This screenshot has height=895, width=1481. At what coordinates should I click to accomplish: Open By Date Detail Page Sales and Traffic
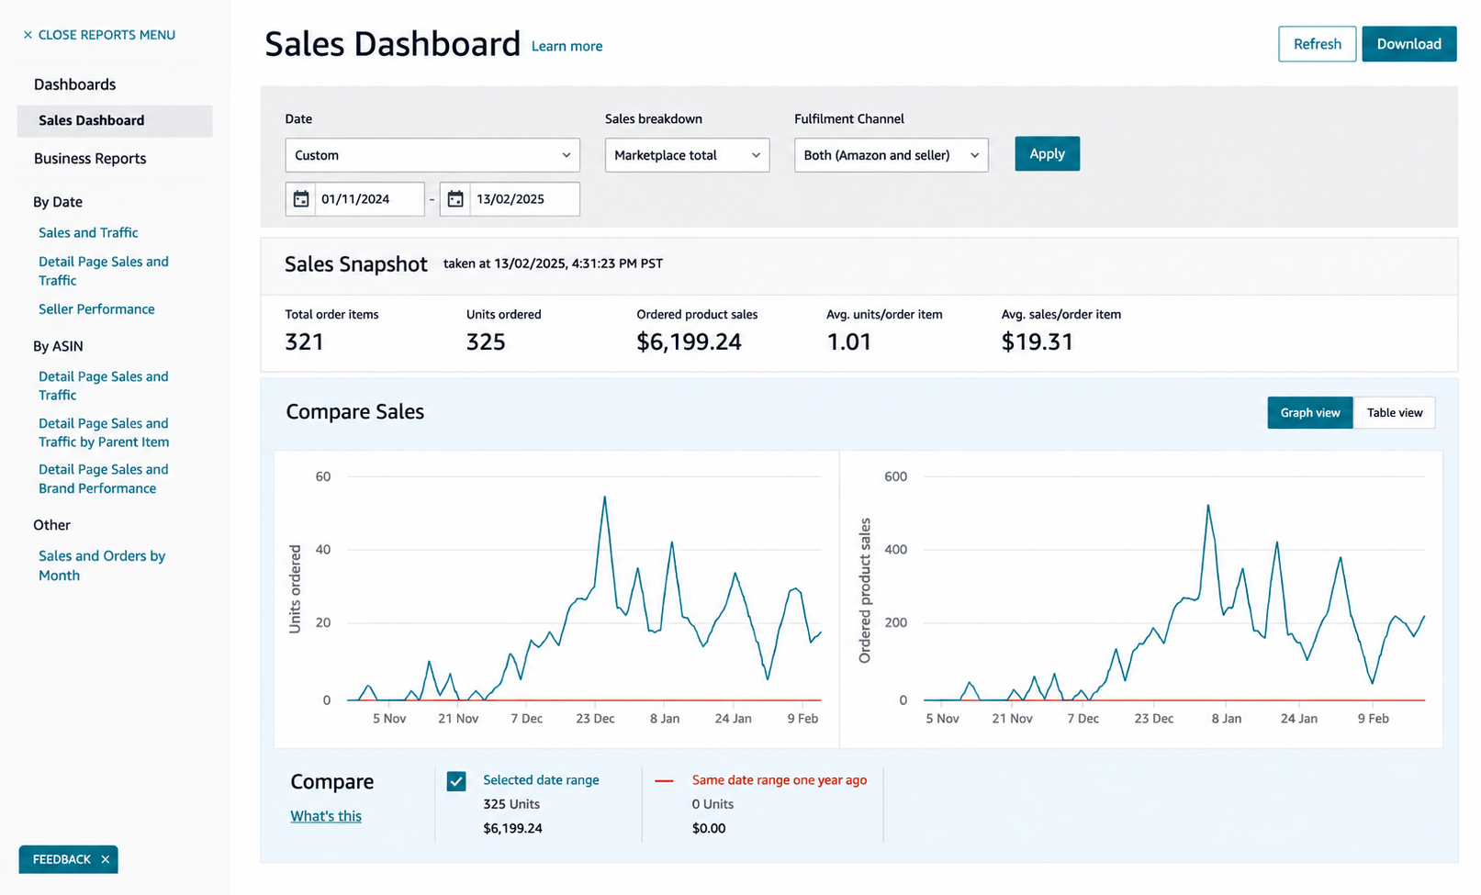pyautogui.click(x=104, y=271)
